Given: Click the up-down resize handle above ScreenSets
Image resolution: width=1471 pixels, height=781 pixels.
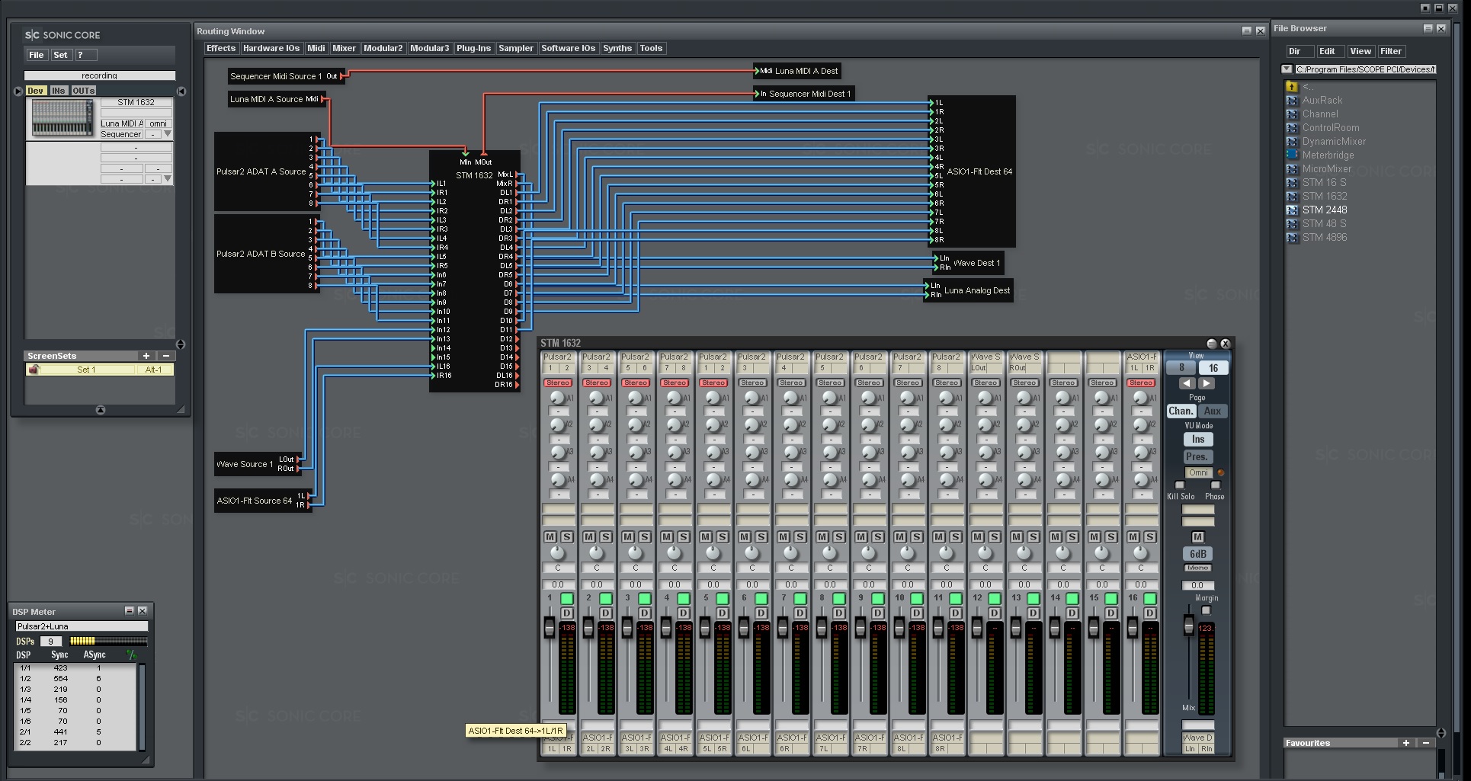Looking at the screenshot, I should pyautogui.click(x=181, y=344).
